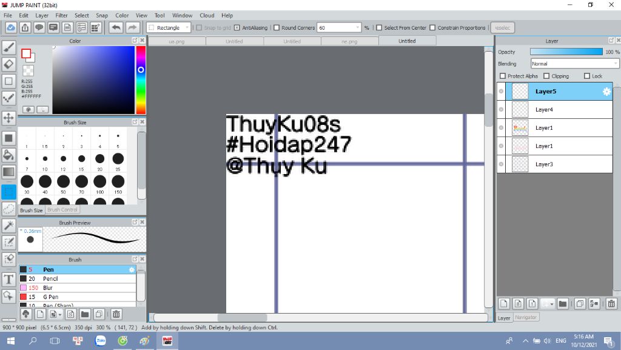Screen dimensions: 621x350
Task: Click the layer Opacity slider
Action: click(x=566, y=52)
